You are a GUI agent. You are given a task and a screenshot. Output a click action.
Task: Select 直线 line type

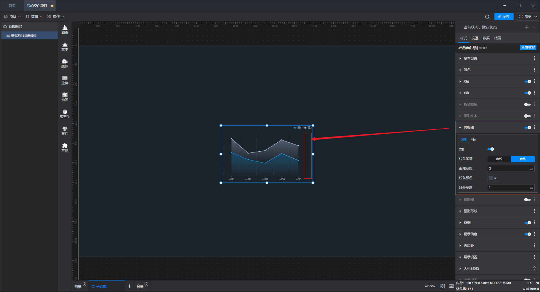click(x=499, y=159)
